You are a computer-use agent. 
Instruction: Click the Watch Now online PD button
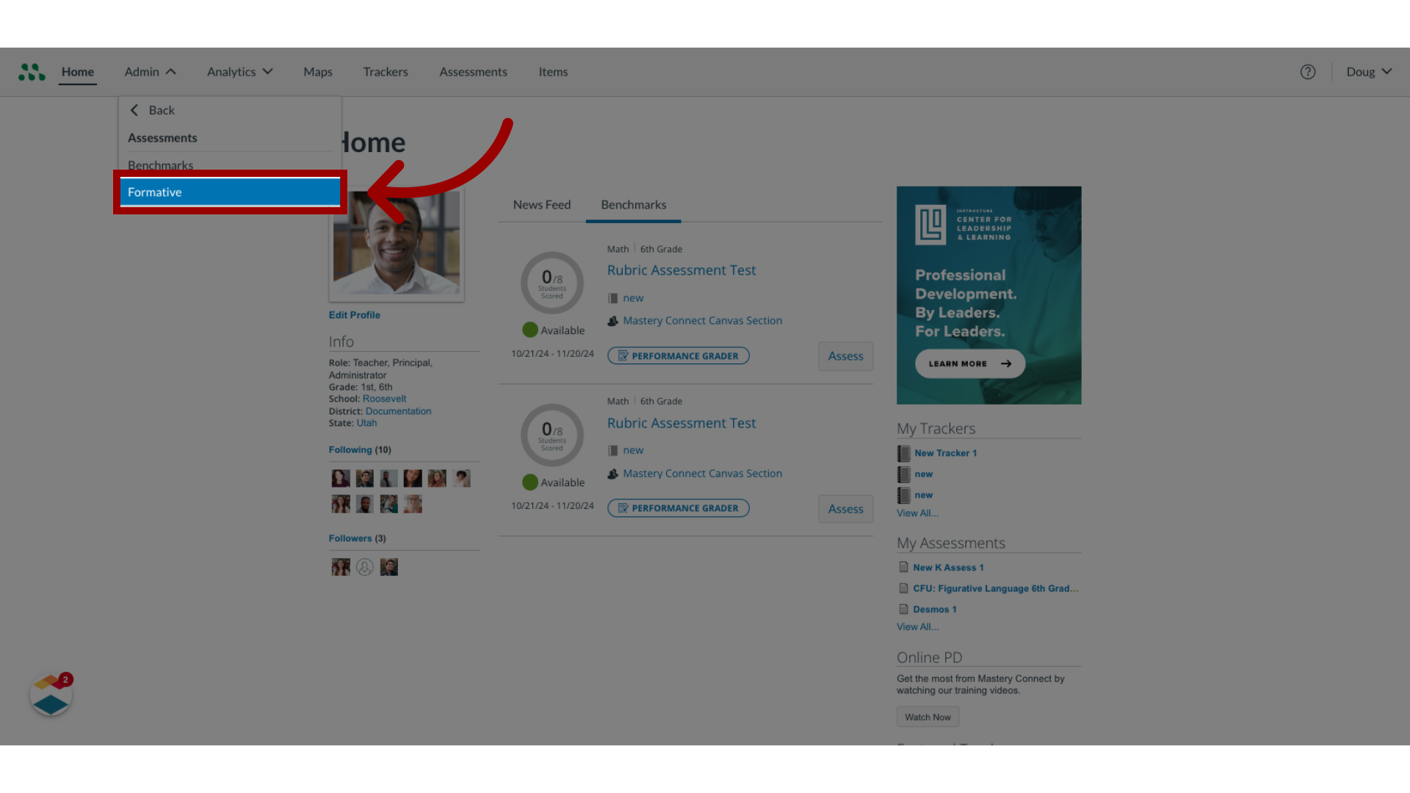(x=928, y=717)
